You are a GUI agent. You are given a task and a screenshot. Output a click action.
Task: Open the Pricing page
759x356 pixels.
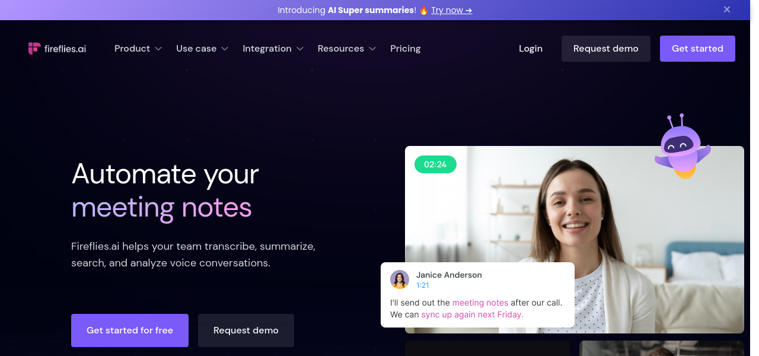406,49
